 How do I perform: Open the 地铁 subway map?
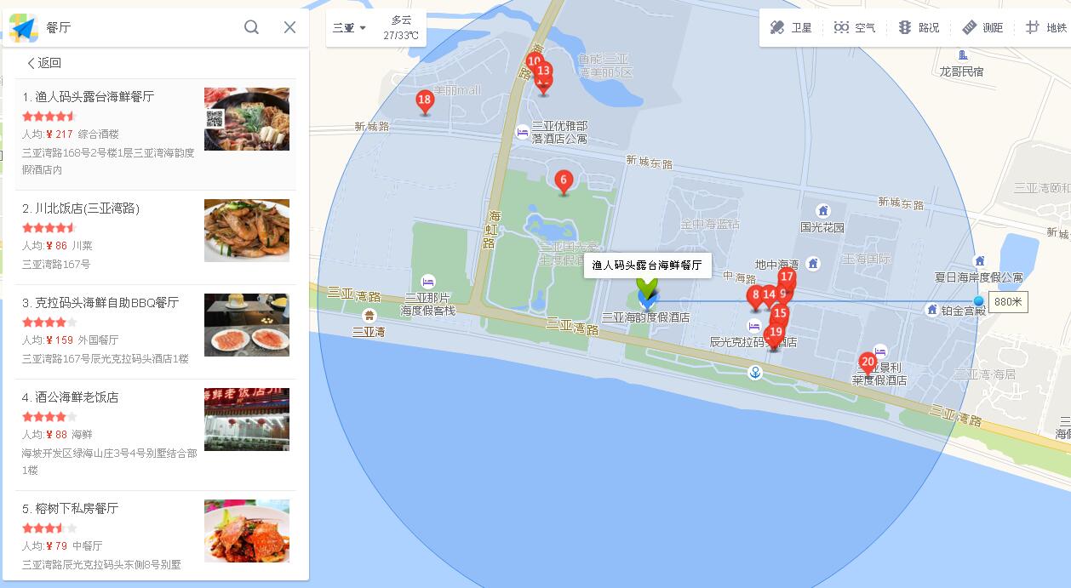(1046, 28)
